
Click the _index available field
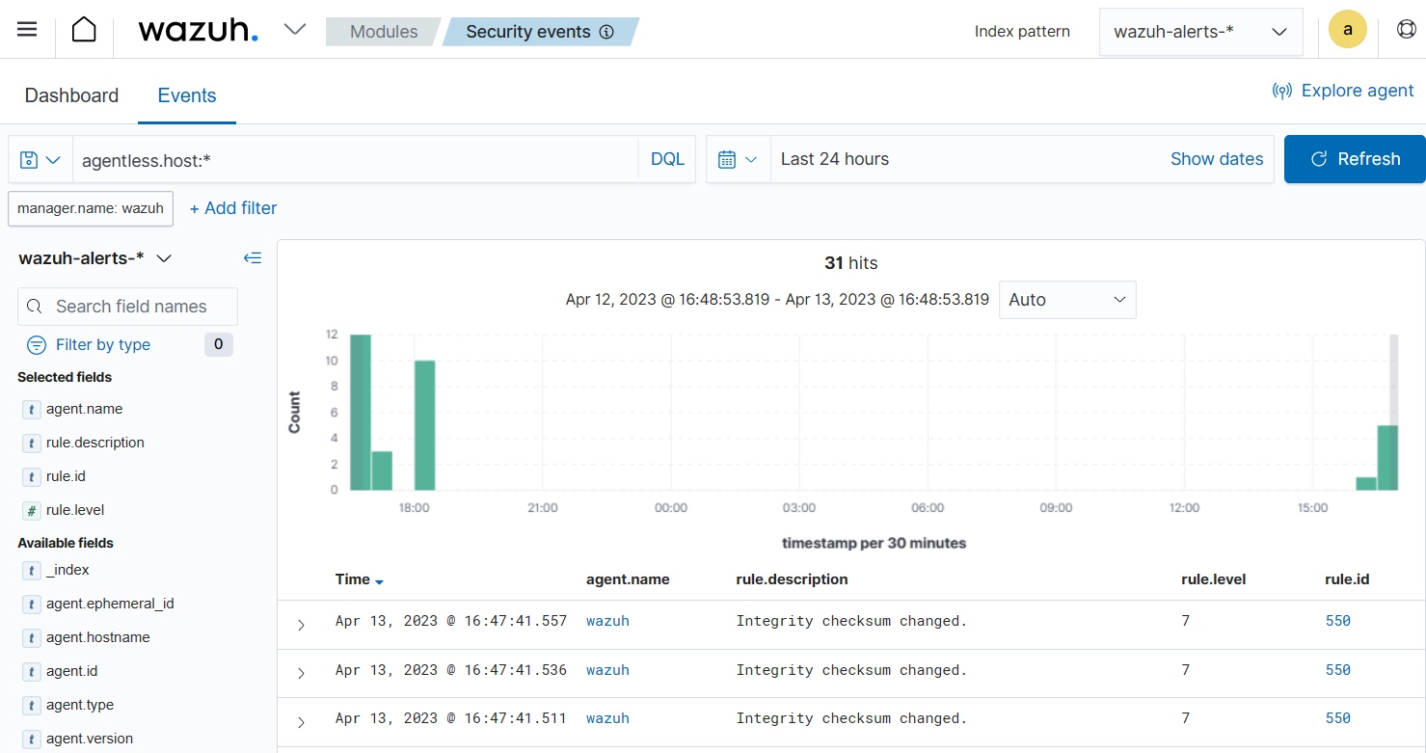tap(67, 570)
